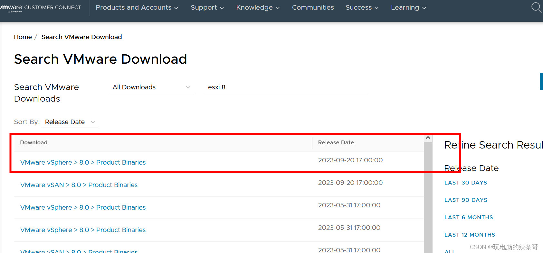Focus the esxi 8 search field

[x=286, y=87]
